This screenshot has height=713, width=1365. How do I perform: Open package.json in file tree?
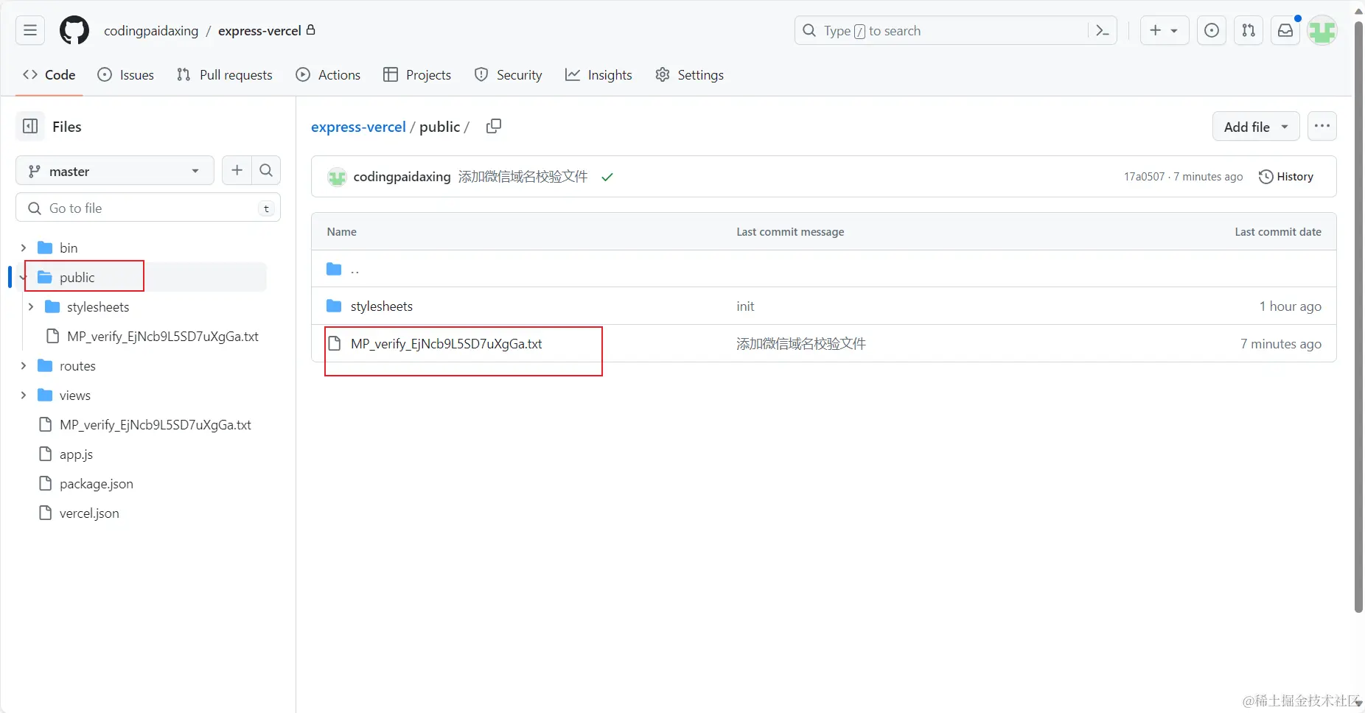click(x=97, y=483)
